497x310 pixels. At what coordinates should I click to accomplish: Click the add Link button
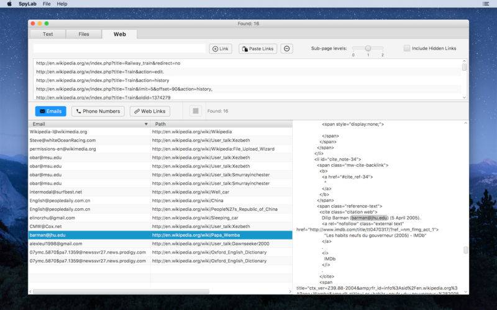click(x=221, y=49)
